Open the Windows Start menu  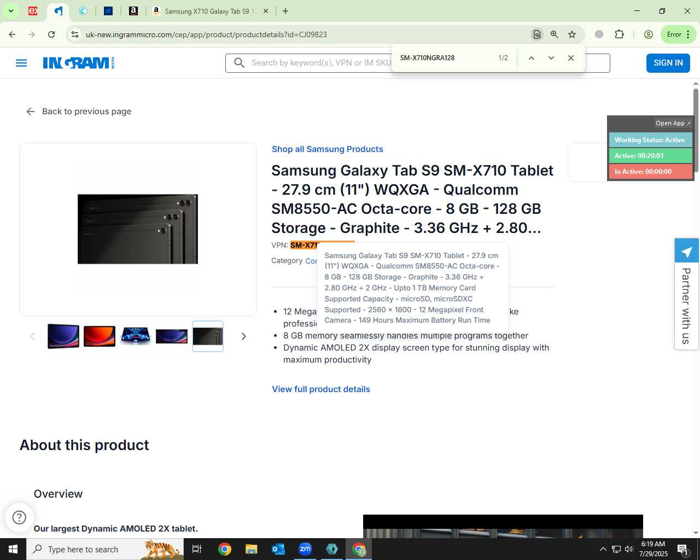click(x=13, y=549)
